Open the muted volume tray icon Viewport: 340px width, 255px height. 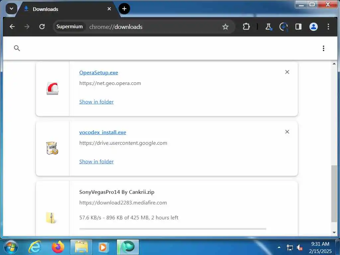pos(300,247)
